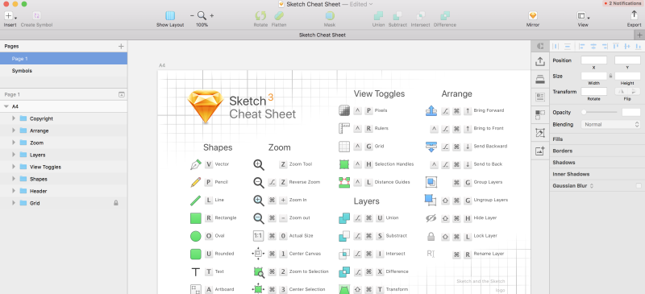The width and height of the screenshot is (645, 294).
Task: Click Sketch gem logo on canvas
Action: (206, 106)
